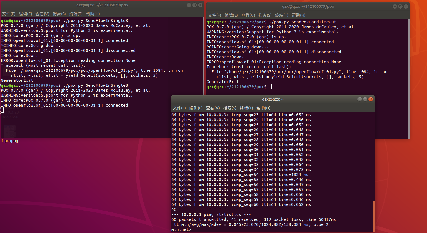Maximize the SendPoxHardTimeOut terminal window
Image resolution: width=427 pixels, height=233 pixels.
[x=400, y=6]
